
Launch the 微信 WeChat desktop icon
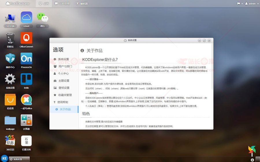pos(42,20)
